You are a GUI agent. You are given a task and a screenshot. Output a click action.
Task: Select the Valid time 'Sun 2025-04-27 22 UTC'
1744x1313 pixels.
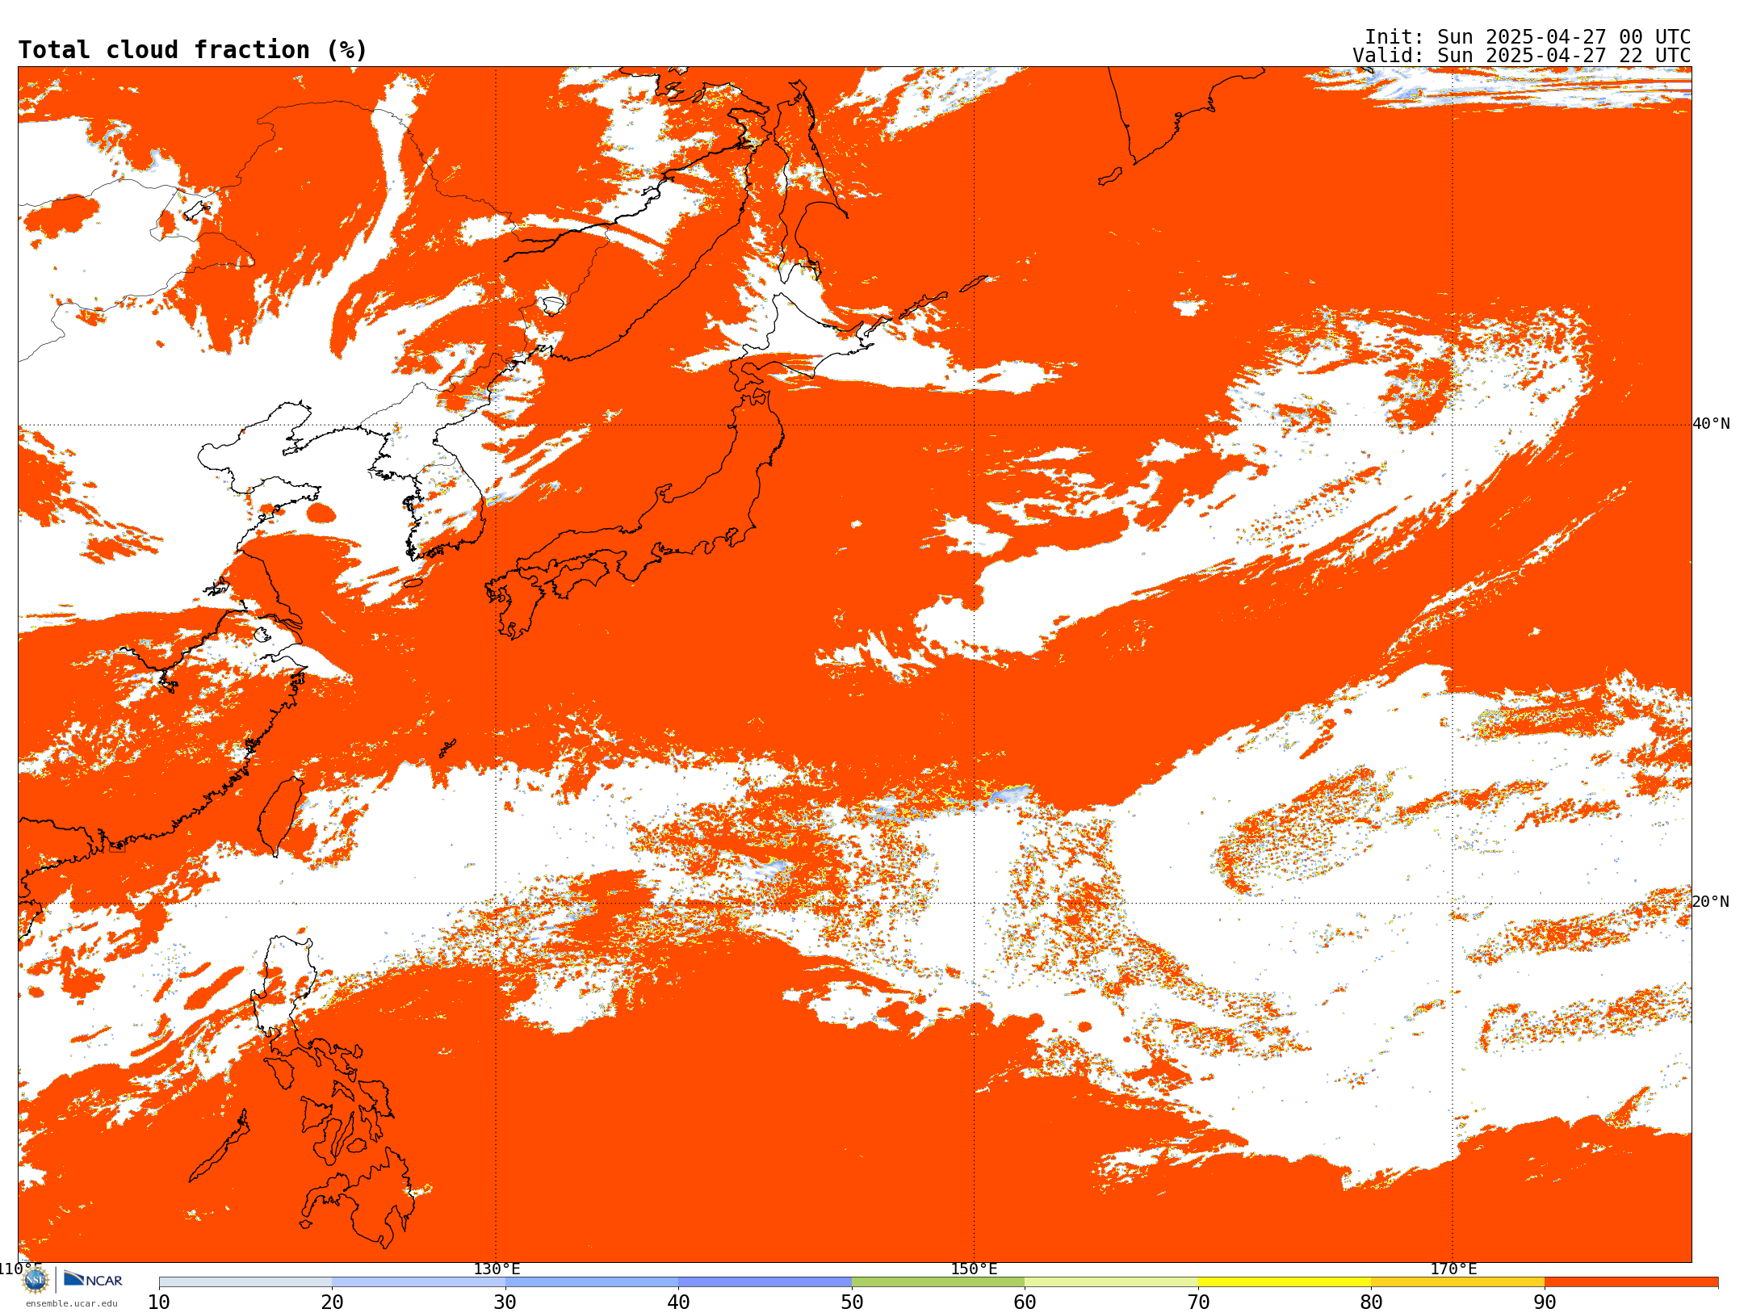(x=1563, y=56)
